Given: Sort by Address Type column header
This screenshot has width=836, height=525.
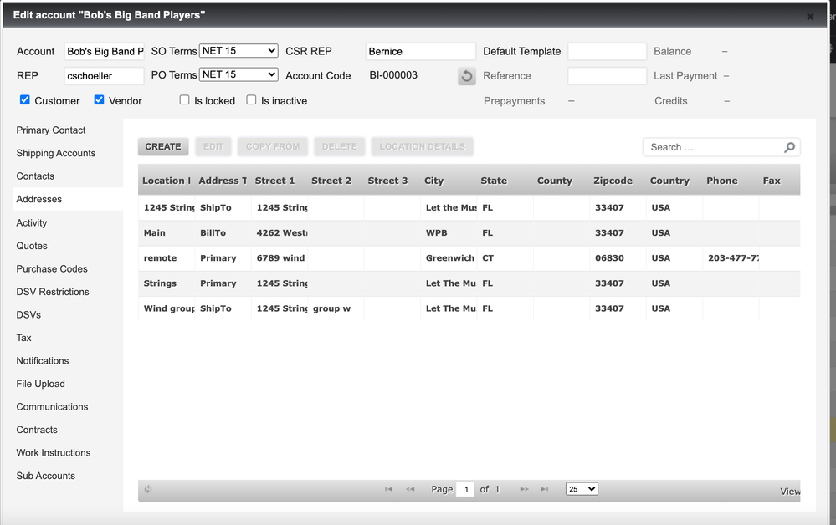Looking at the screenshot, I should pos(223,181).
